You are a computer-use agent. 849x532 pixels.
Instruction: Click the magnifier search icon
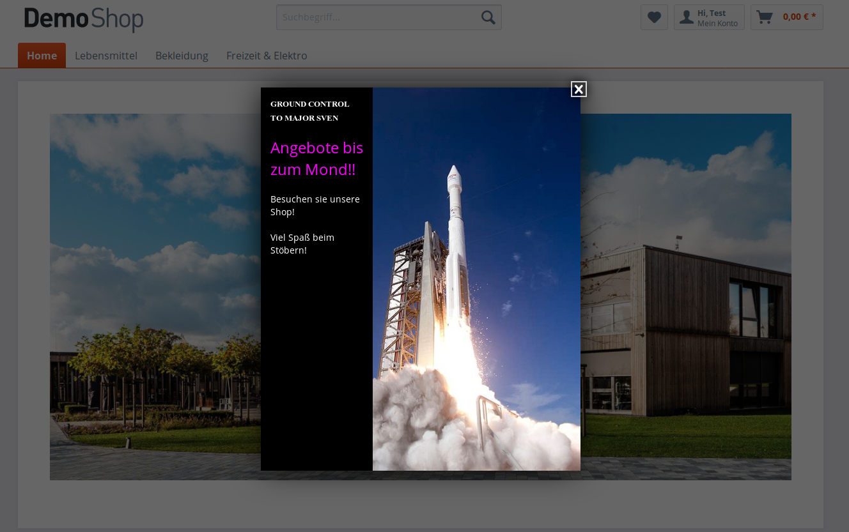tap(488, 17)
